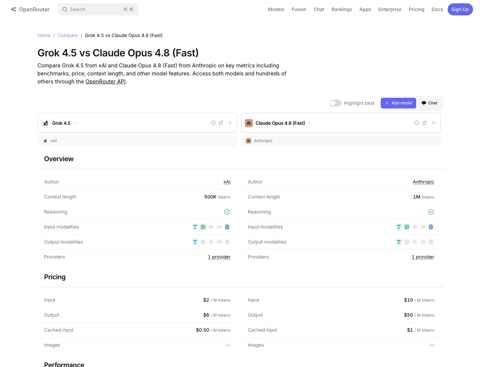
Task: Open the Anthropic author link
Action: (424, 182)
